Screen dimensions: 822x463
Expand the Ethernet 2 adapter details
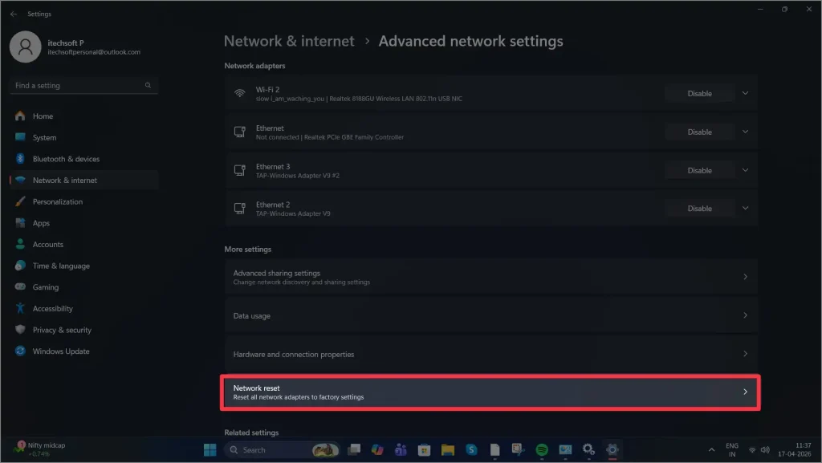coord(745,209)
